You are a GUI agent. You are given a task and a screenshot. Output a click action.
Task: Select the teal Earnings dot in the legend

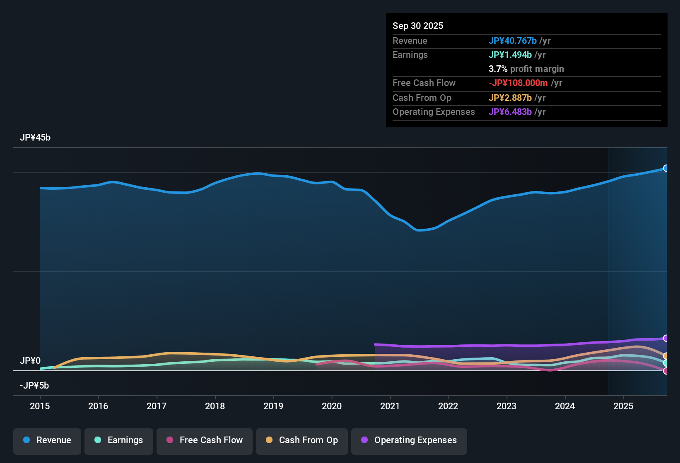(97, 440)
